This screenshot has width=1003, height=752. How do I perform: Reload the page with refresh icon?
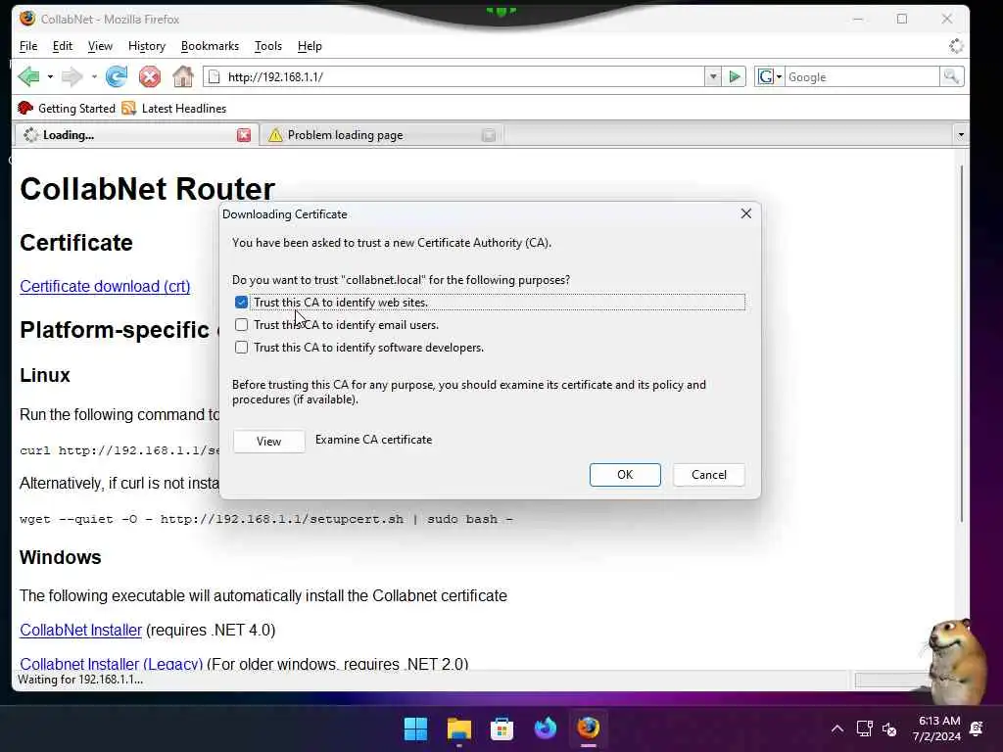117,76
